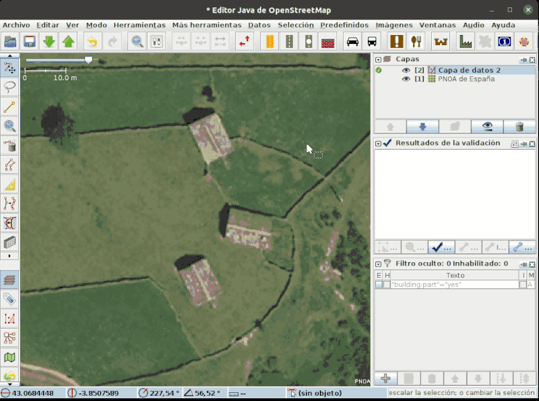Click the undo arrow icon
The height and width of the screenshot is (401, 539).
(x=92, y=42)
